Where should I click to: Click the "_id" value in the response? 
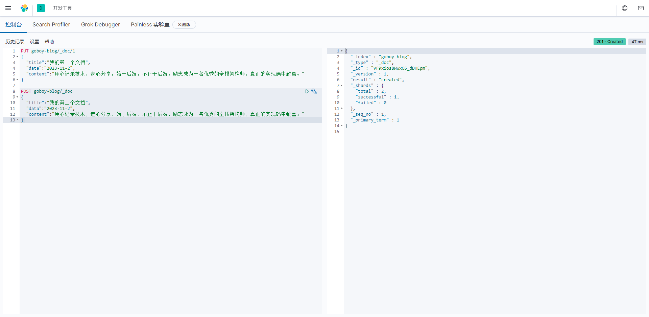point(400,68)
